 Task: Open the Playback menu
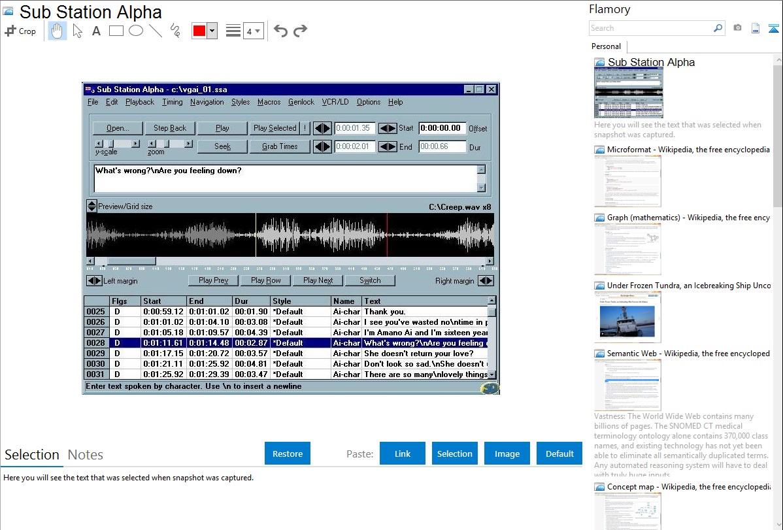(140, 102)
